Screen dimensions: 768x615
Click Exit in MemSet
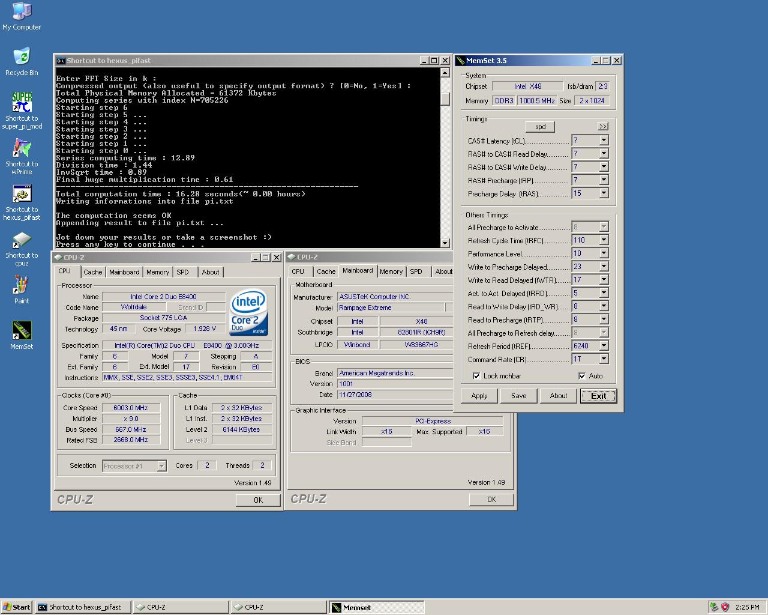[598, 396]
